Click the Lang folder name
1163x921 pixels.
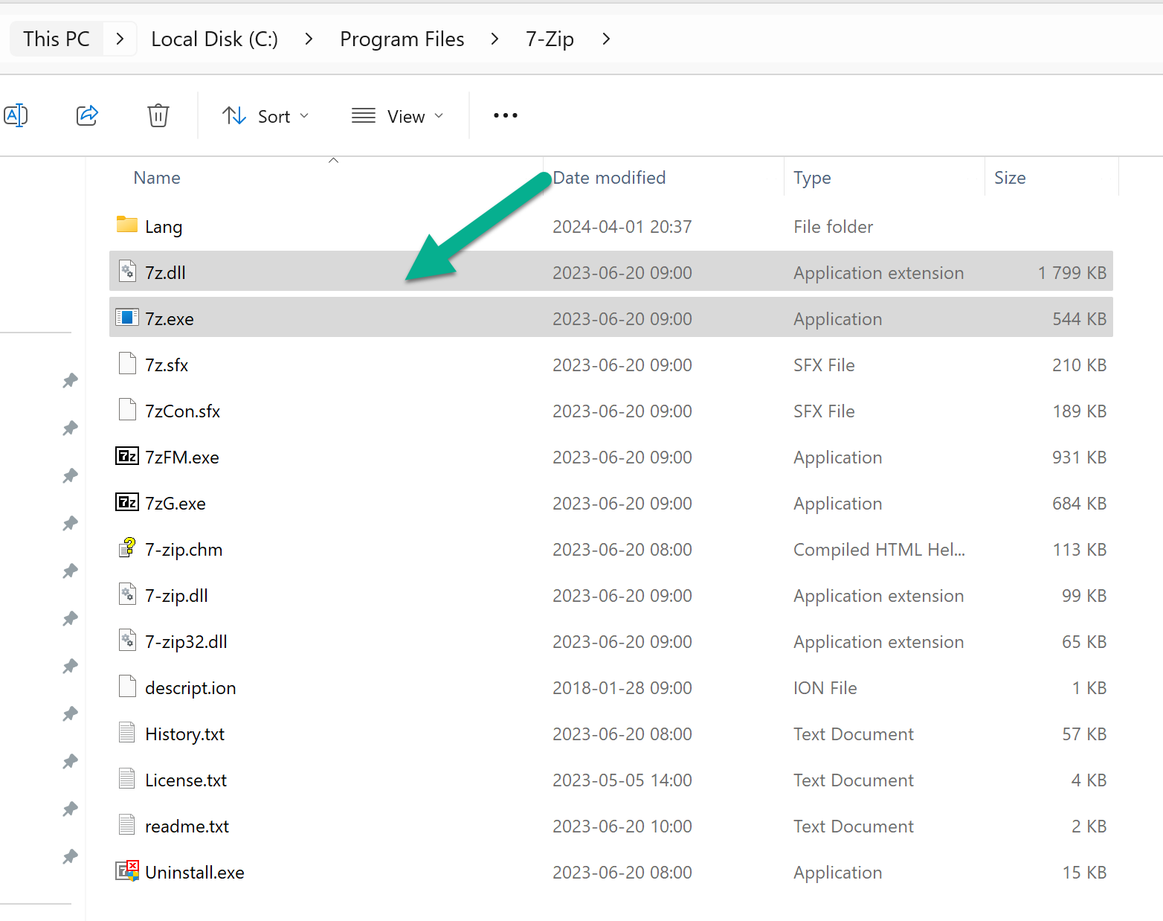pos(164,227)
